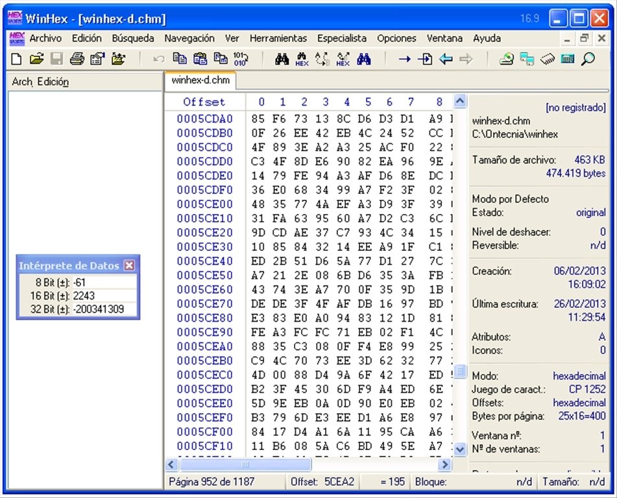Image resolution: width=617 pixels, height=498 pixels.
Task: Select the winhex-d.chm tab
Action: 200,80
